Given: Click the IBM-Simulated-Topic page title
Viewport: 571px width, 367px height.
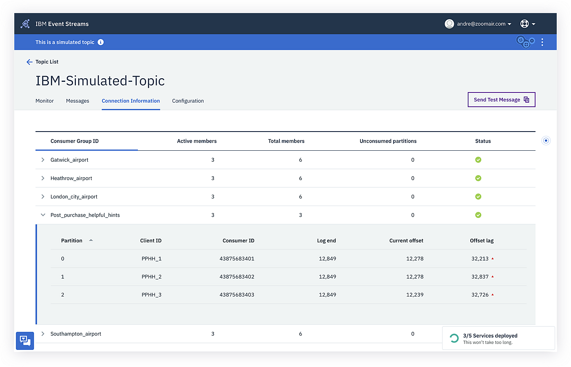Looking at the screenshot, I should click(x=100, y=81).
